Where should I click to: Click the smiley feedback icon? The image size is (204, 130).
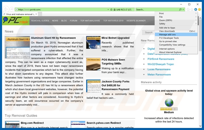(199, 9)
